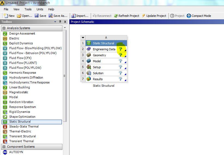Viewport: 224px width, 155px height.
Task: Open the Toolbox panel dropdown arrow
Action: pos(55,22)
